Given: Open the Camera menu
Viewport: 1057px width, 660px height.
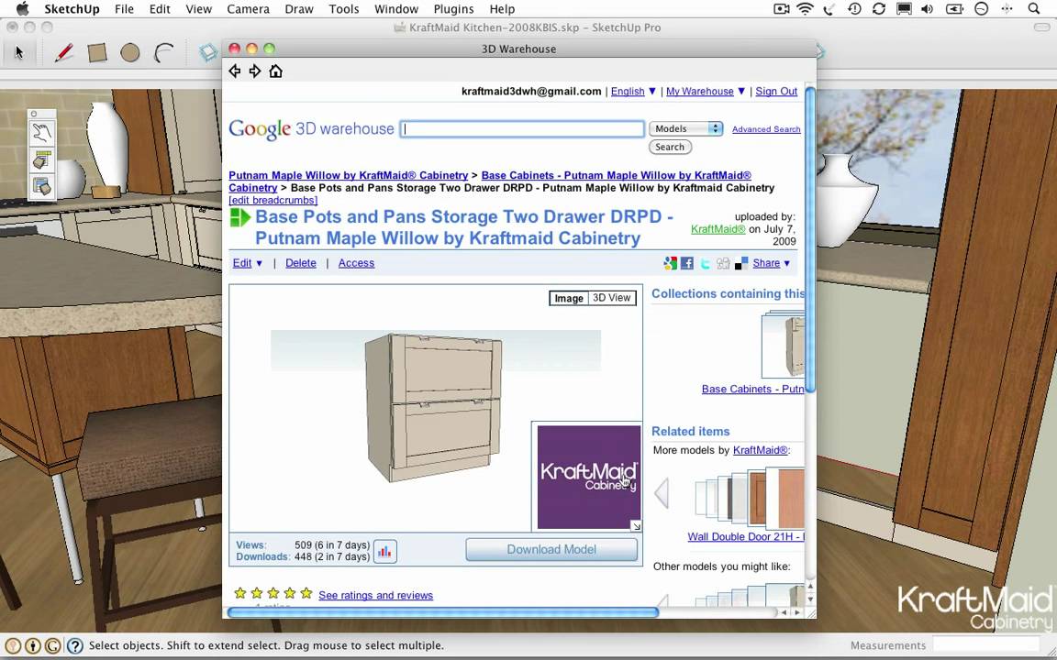Looking at the screenshot, I should [248, 9].
